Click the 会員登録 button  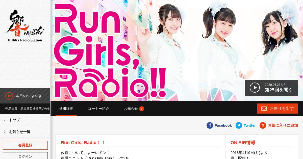click(x=25, y=145)
